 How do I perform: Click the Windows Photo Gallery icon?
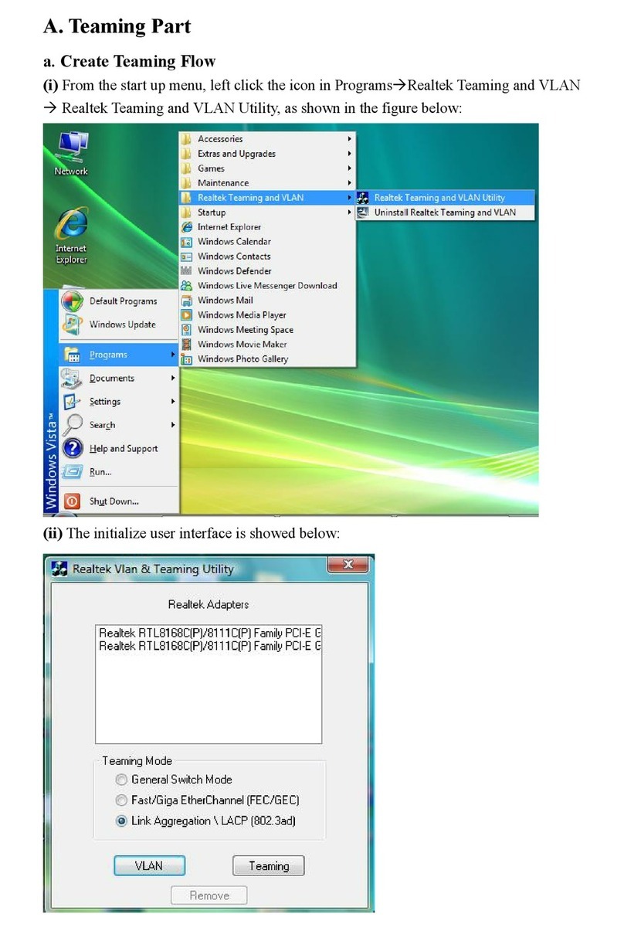point(186,359)
